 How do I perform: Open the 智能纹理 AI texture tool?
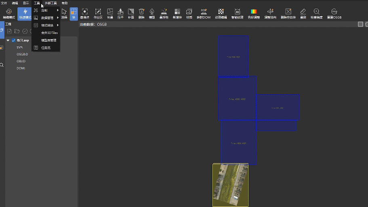238,13
